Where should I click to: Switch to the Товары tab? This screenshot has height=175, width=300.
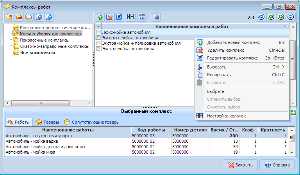click(48, 122)
